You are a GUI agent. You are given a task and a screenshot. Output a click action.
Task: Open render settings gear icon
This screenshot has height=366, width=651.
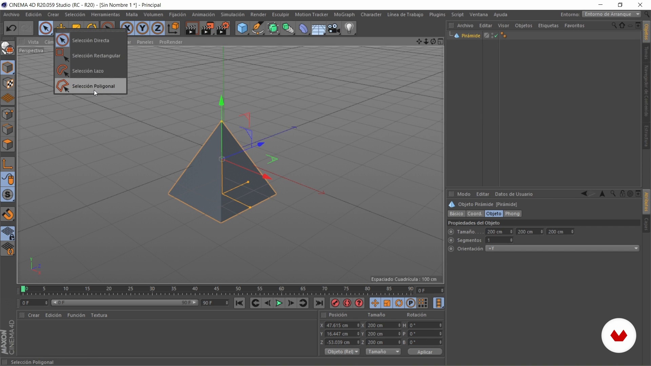(223, 28)
